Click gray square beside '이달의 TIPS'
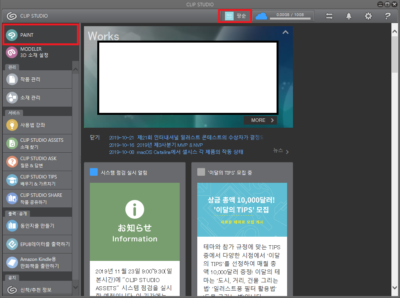Viewport: 400px width, 298px height. tap(201, 172)
